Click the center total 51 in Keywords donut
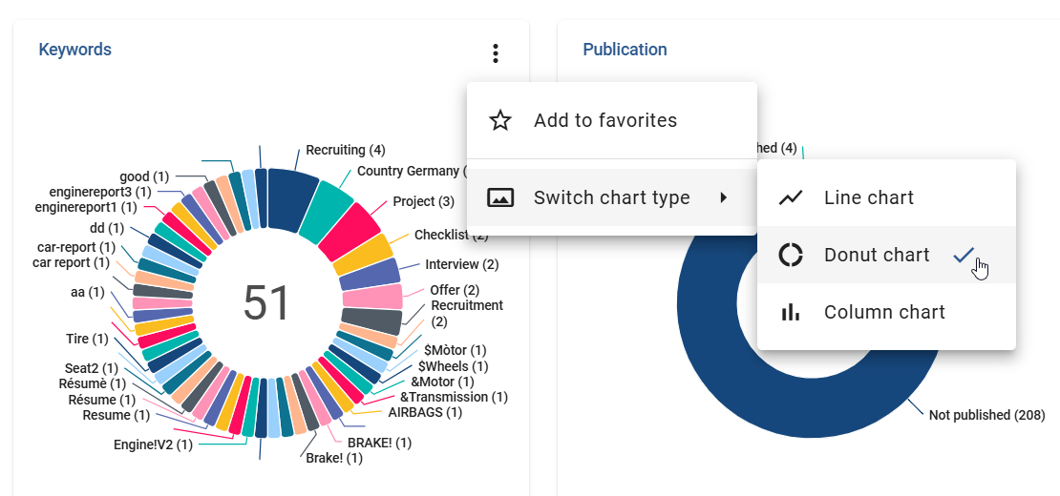Screen dimensions: 1060x496 [x=266, y=303]
